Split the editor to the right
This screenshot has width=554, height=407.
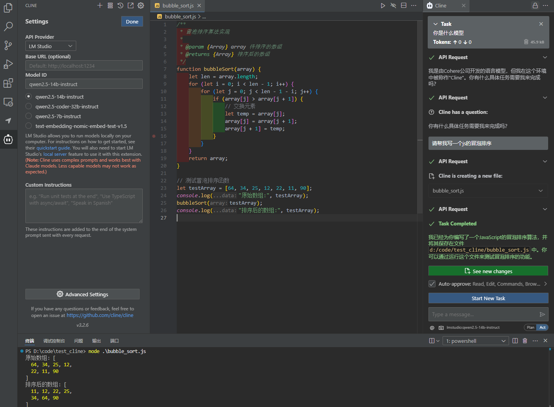403,5
